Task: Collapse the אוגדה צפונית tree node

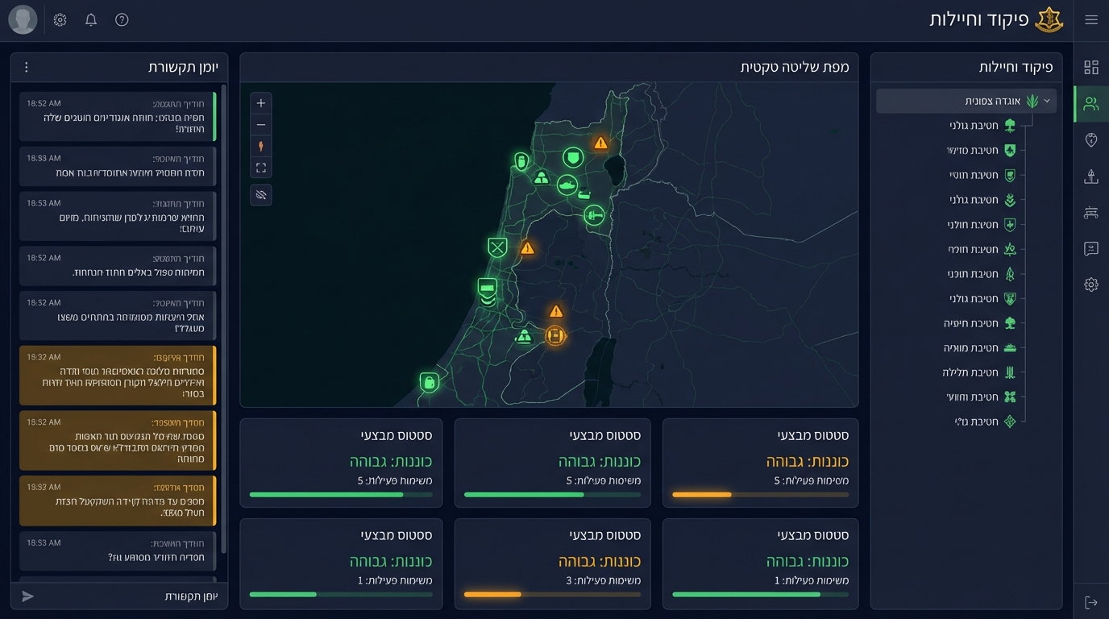Action: click(x=1047, y=101)
